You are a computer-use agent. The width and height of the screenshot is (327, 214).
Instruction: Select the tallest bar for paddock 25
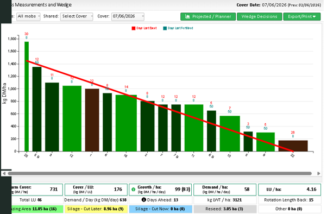click(x=27, y=96)
